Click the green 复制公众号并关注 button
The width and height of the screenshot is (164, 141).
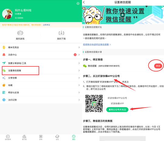click(117, 109)
